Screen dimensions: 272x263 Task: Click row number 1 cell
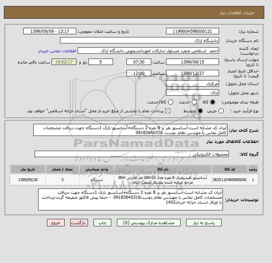coord(253,180)
